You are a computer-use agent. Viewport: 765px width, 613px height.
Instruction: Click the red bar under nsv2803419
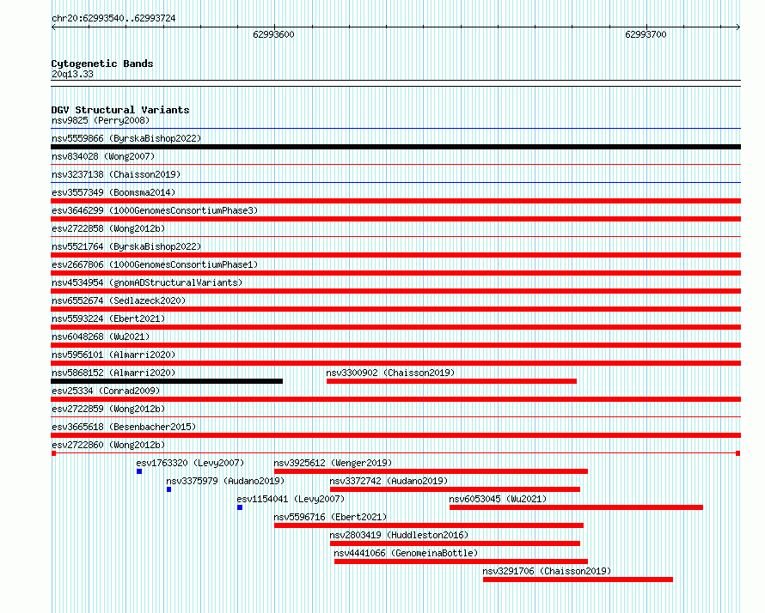[455, 543]
